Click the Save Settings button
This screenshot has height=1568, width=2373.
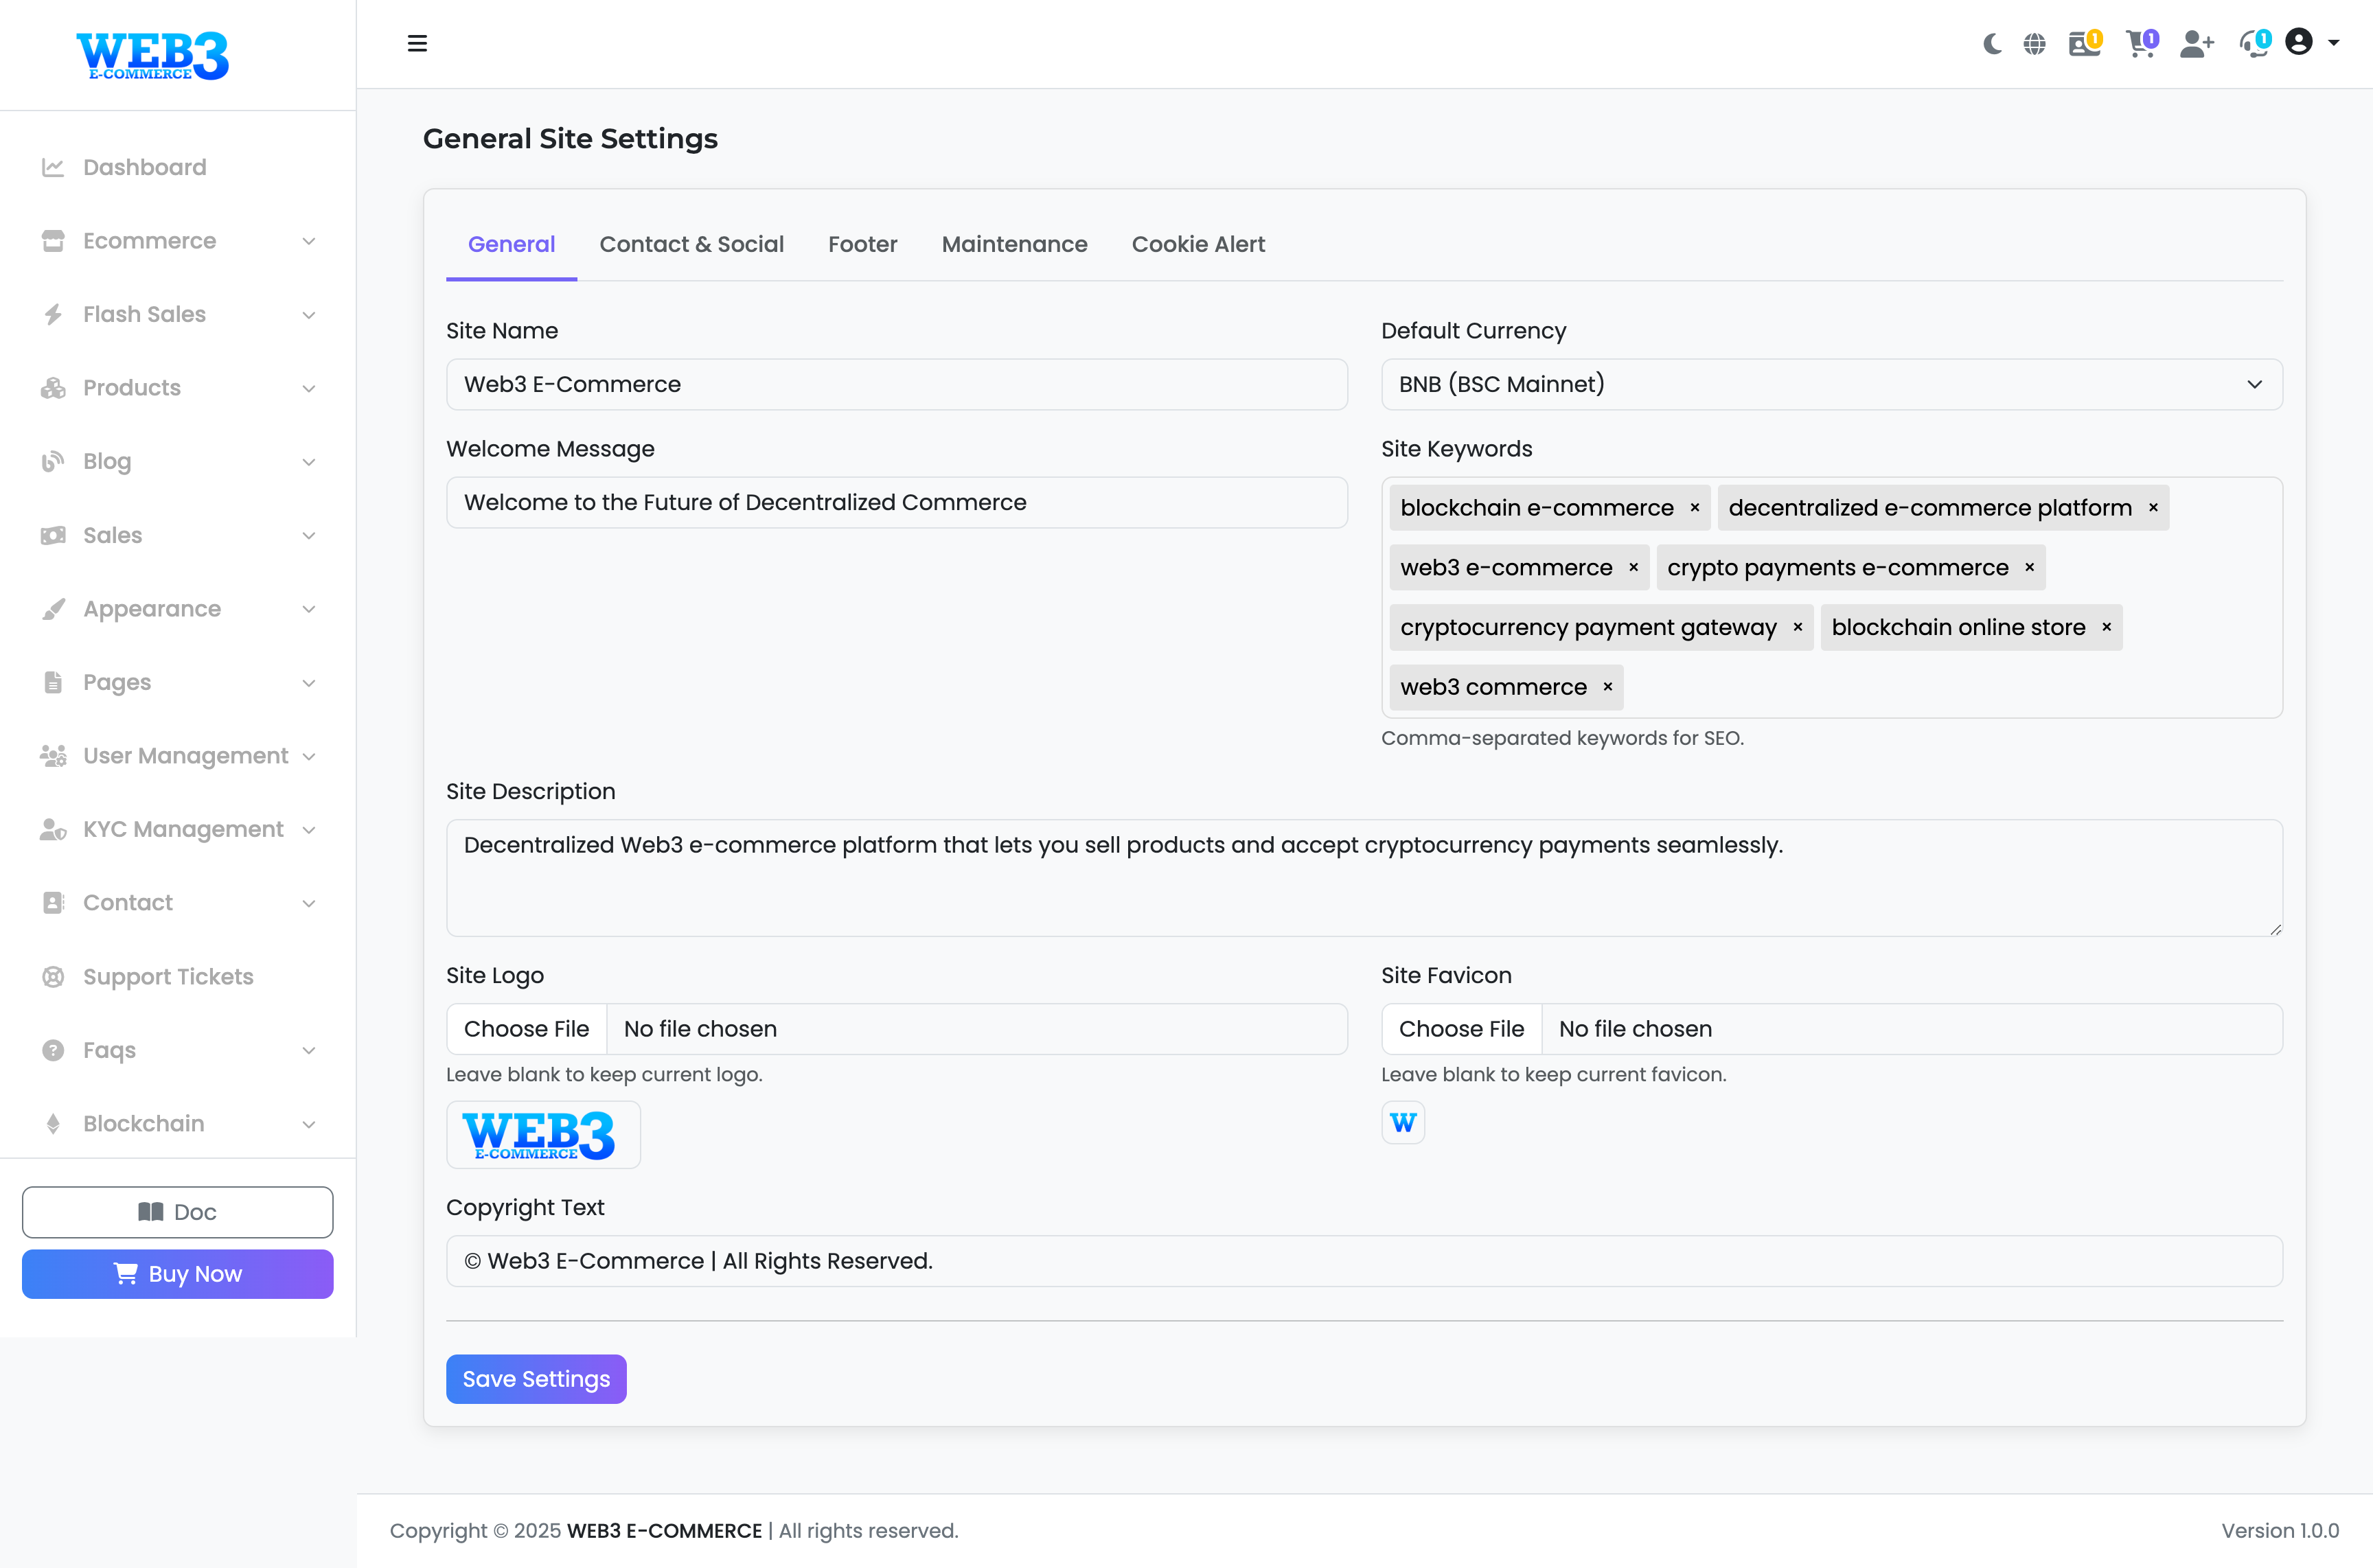tap(536, 1379)
